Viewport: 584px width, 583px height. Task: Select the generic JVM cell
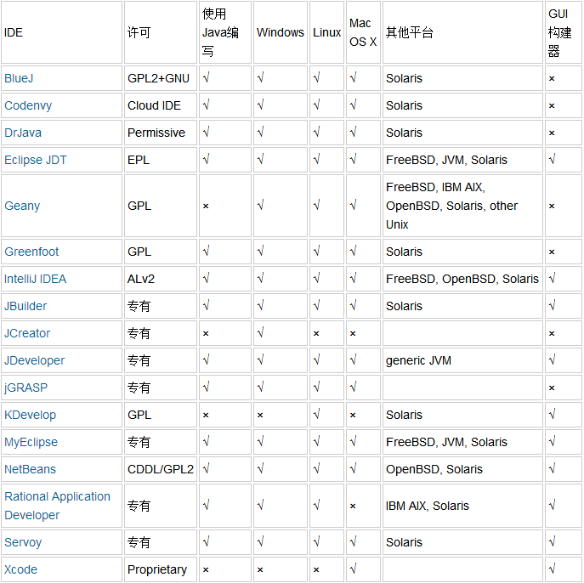[462, 360]
